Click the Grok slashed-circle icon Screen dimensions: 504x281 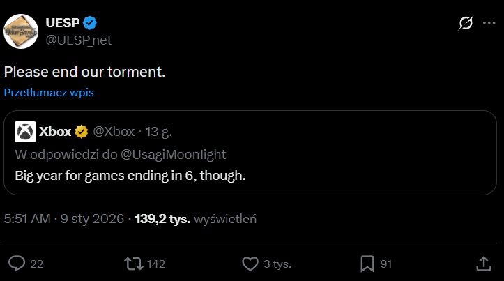465,24
